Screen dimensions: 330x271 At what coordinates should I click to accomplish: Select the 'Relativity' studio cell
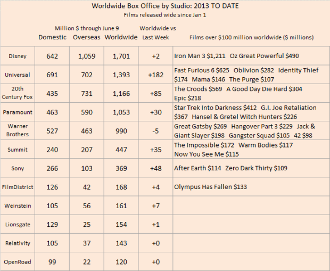[x=18, y=243]
